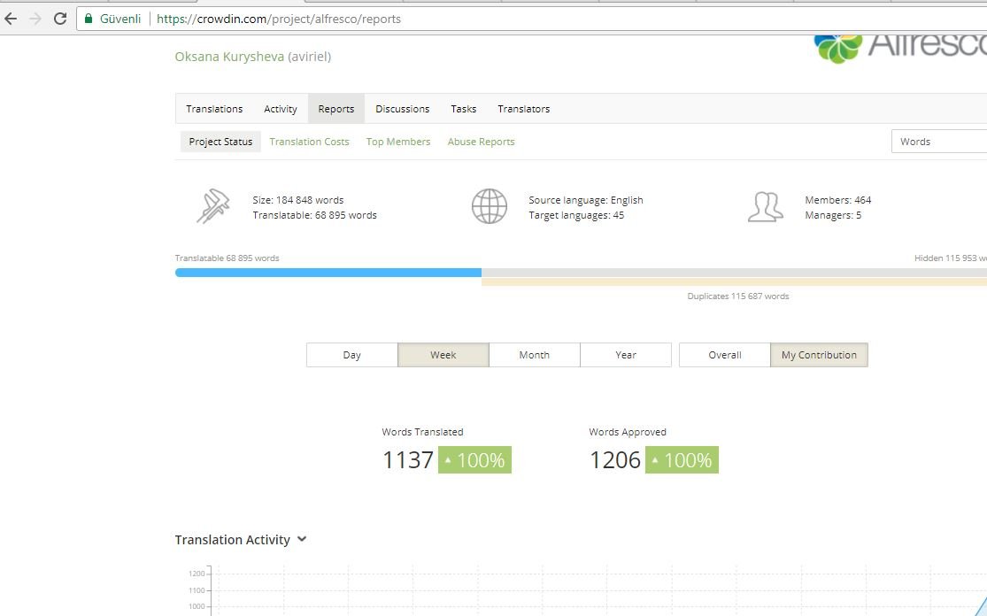Select the Reports tab

[x=336, y=109]
